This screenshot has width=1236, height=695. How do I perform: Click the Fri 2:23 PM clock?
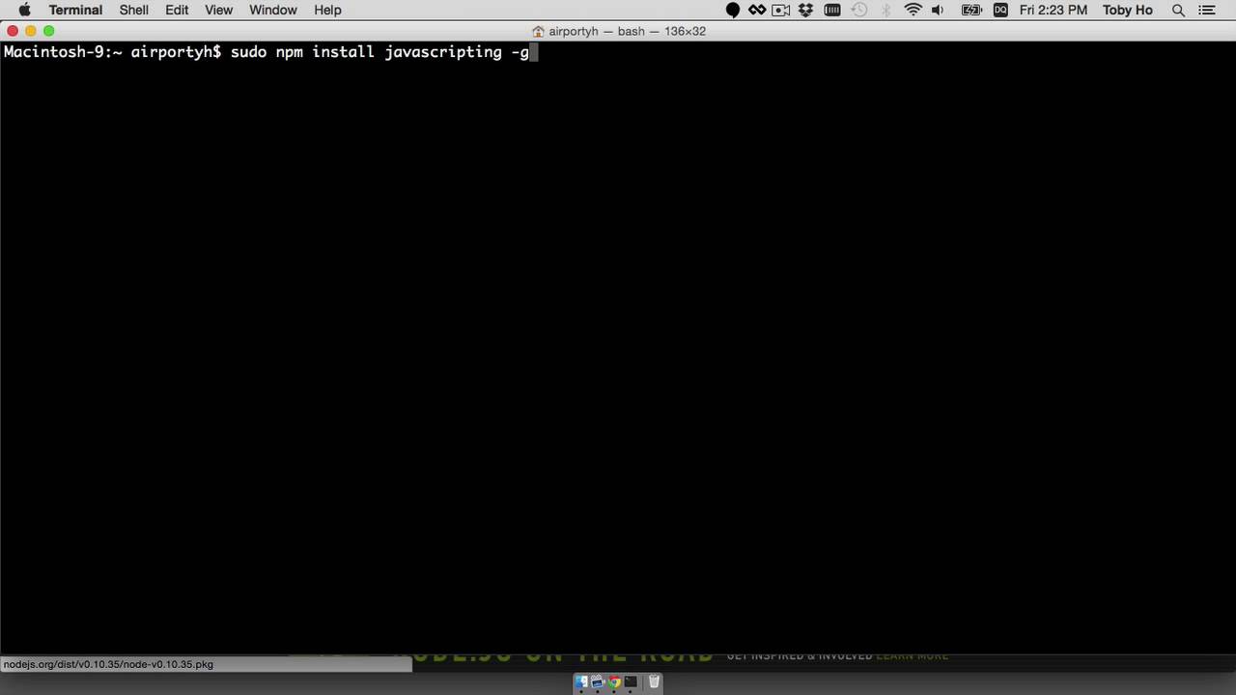tap(1053, 10)
